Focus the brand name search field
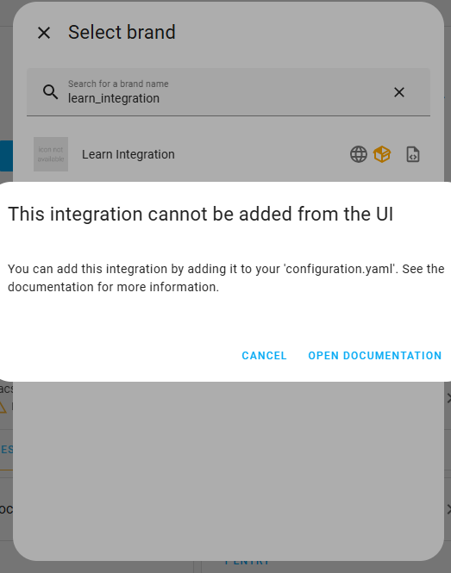This screenshot has width=451, height=573. click(x=229, y=92)
